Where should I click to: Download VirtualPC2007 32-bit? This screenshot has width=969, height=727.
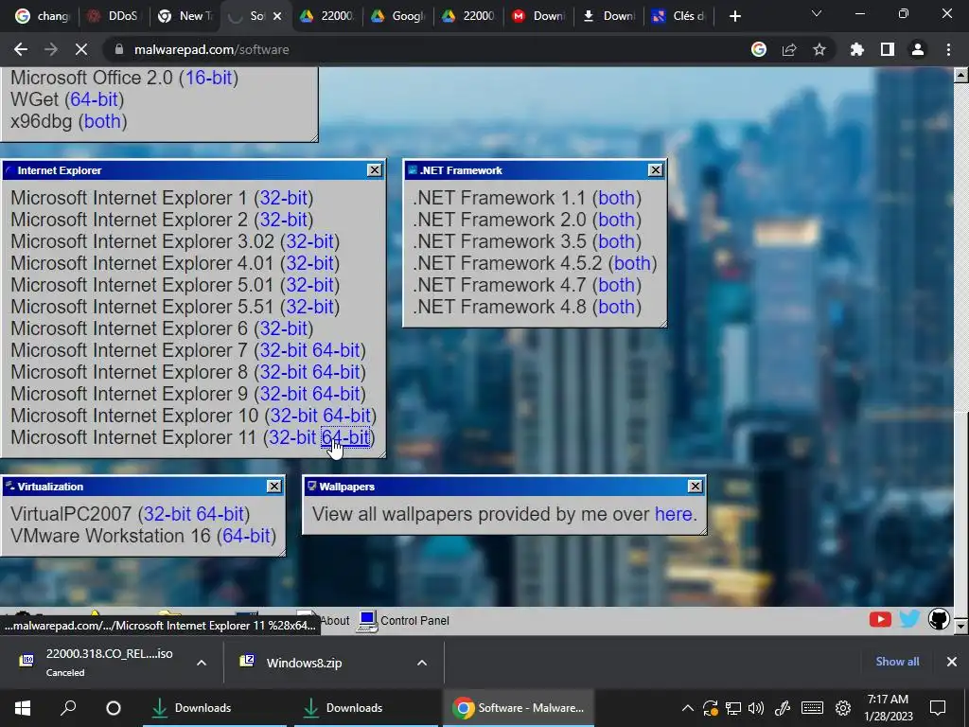tap(167, 514)
